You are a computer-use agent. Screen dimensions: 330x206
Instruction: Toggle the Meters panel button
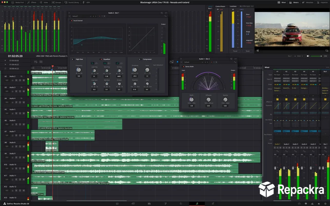[294, 2]
